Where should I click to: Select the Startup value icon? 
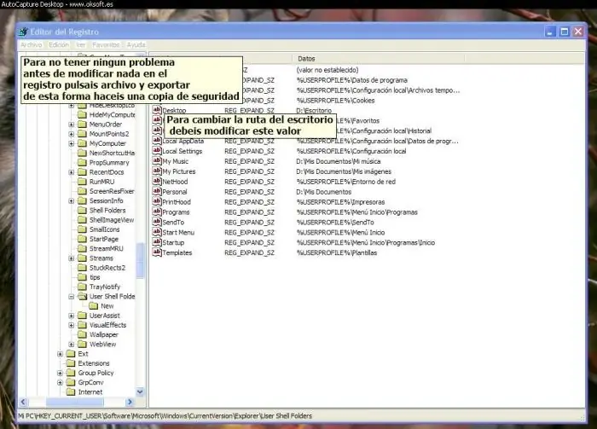point(157,242)
